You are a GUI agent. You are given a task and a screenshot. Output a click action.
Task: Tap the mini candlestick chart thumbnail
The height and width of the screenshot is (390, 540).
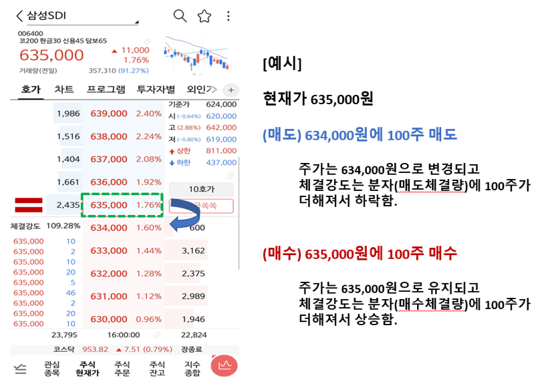pyautogui.click(x=196, y=53)
